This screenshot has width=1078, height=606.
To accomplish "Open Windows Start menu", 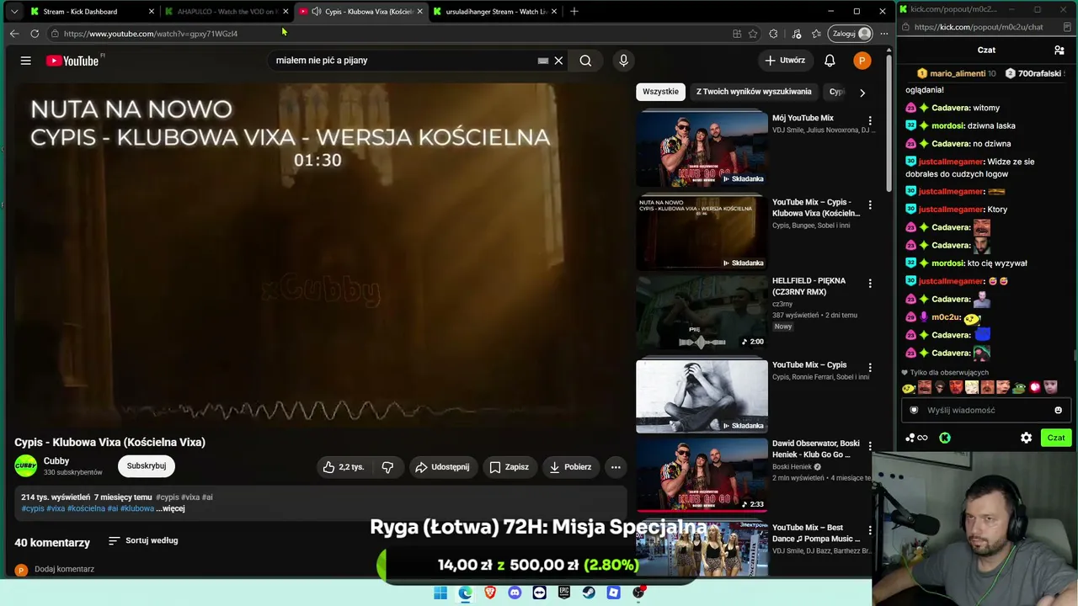I will pyautogui.click(x=440, y=593).
